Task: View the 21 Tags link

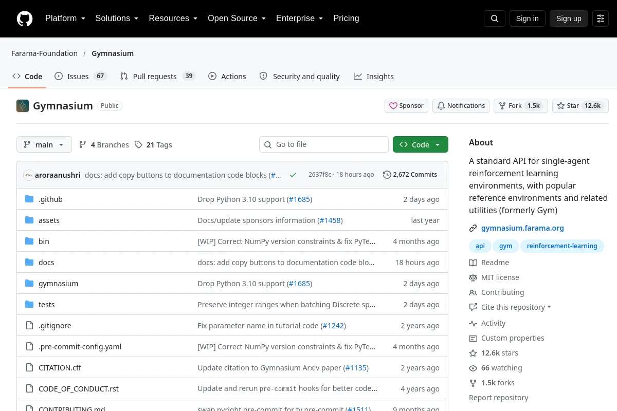Action: (x=153, y=145)
